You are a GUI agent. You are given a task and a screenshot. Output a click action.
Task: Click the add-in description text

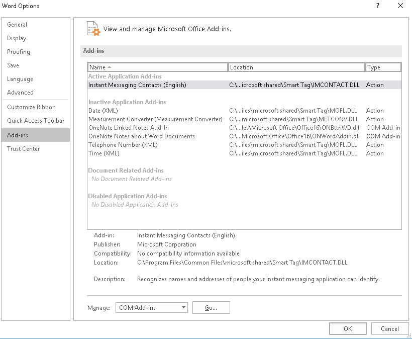coord(259,279)
